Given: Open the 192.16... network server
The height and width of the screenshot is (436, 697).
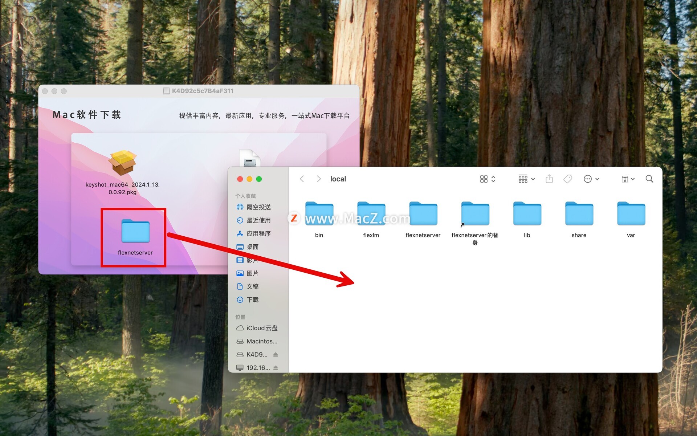Looking at the screenshot, I should 253,368.
